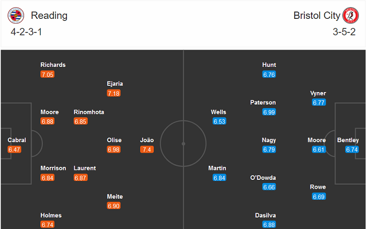The width and height of the screenshot is (366, 229).
Task: Click Paterson's 6.99 rating badge
Action: click(269, 112)
